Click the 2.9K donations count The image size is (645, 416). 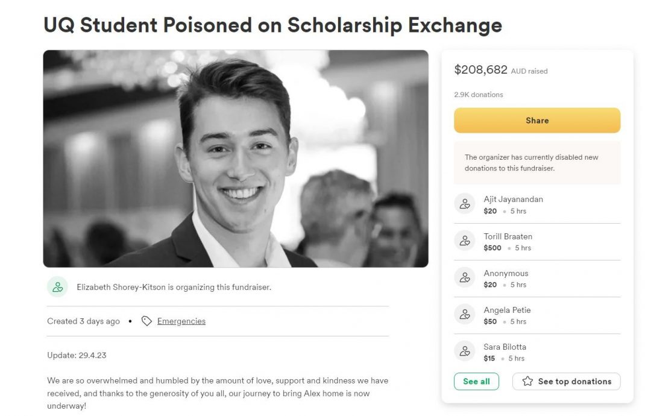[x=479, y=95]
